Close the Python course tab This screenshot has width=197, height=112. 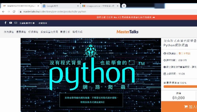click(38, 6)
